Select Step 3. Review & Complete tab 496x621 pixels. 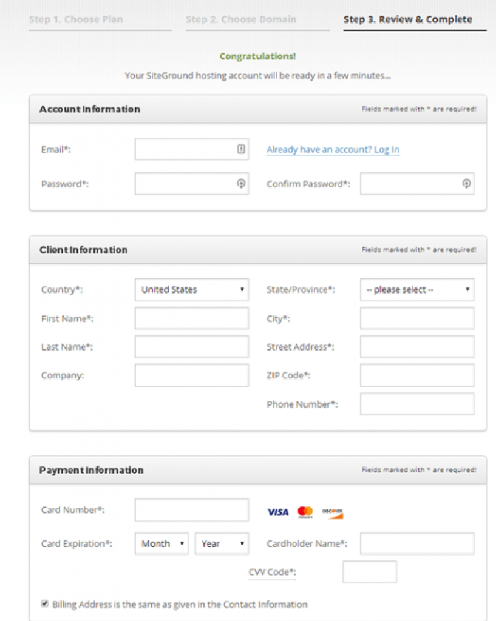[x=408, y=19]
